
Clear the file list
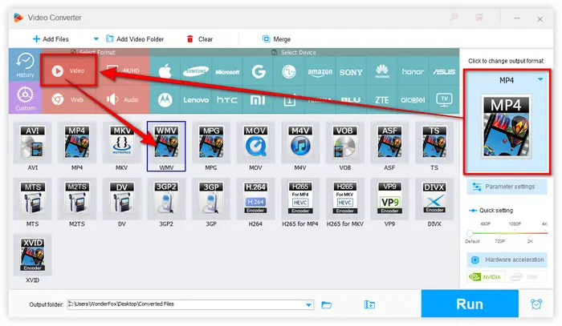click(200, 39)
